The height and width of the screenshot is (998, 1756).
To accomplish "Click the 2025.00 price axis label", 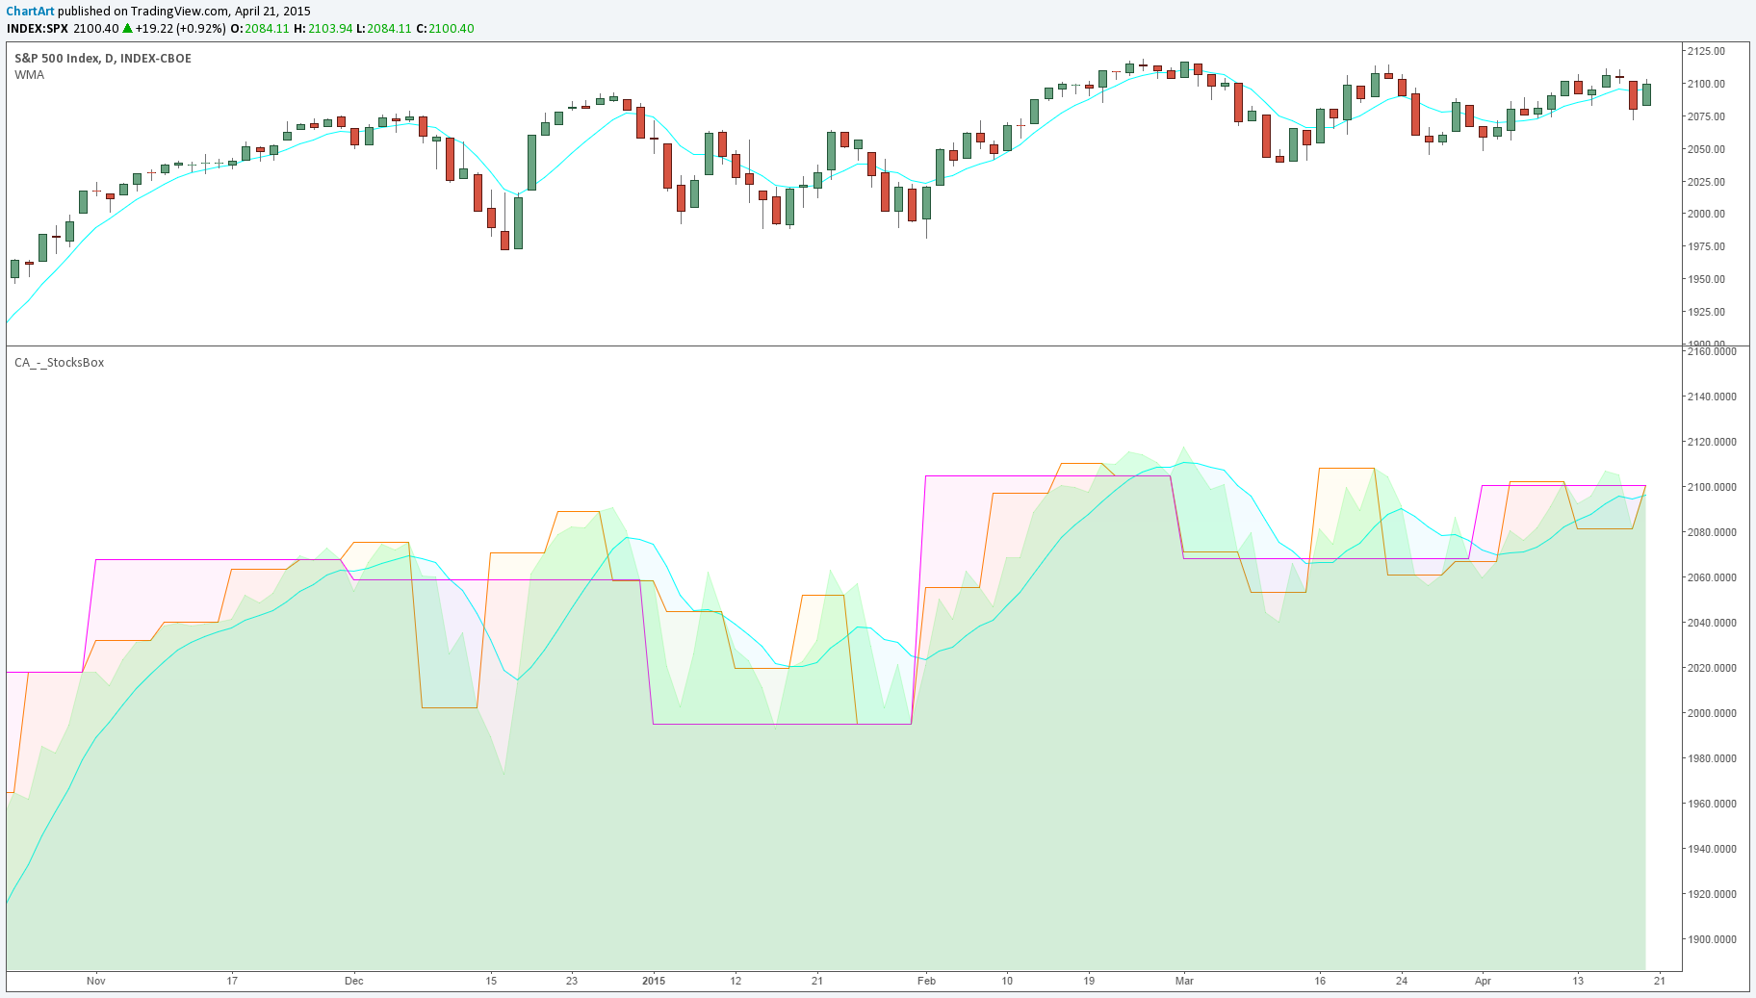I will point(1706,182).
